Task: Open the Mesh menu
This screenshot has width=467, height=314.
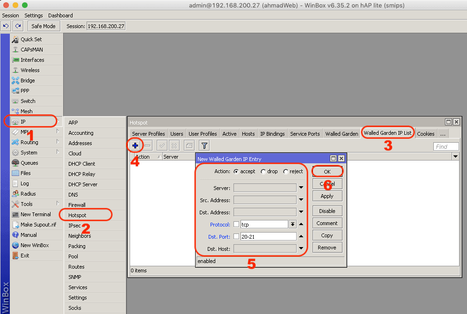Action: point(36,111)
